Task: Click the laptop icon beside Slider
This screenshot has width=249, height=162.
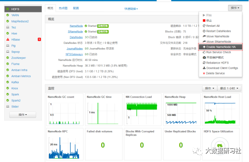Action: (8, 106)
